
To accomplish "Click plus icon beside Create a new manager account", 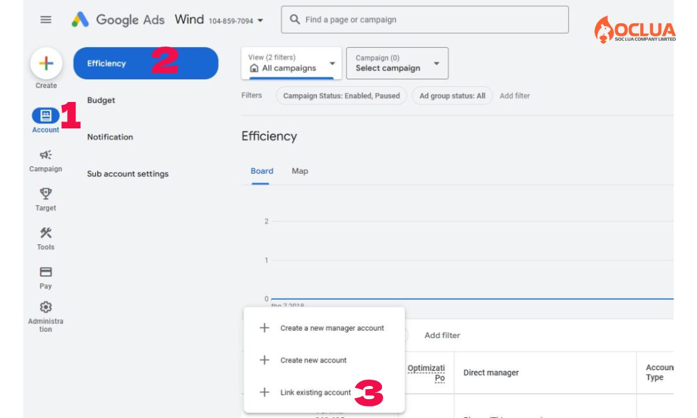I will [x=265, y=328].
